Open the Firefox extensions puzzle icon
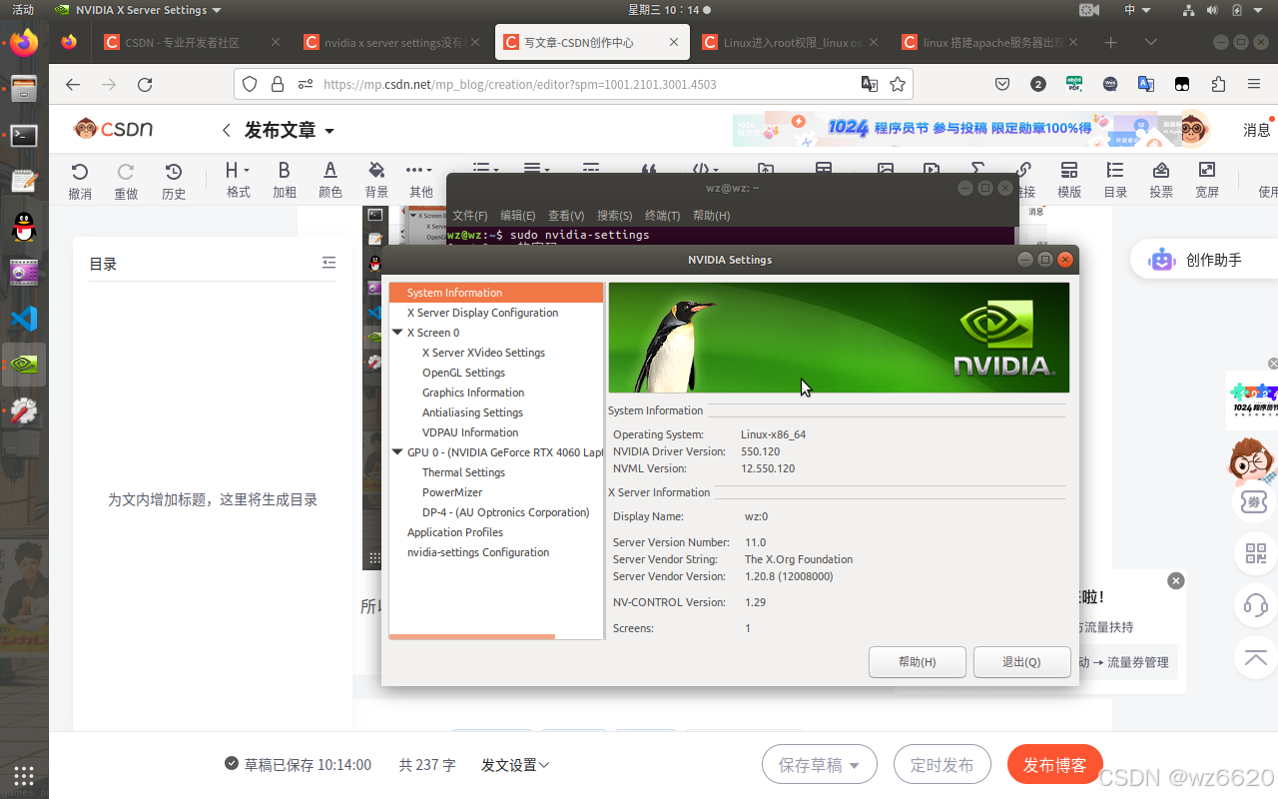The height and width of the screenshot is (799, 1278). click(1218, 85)
